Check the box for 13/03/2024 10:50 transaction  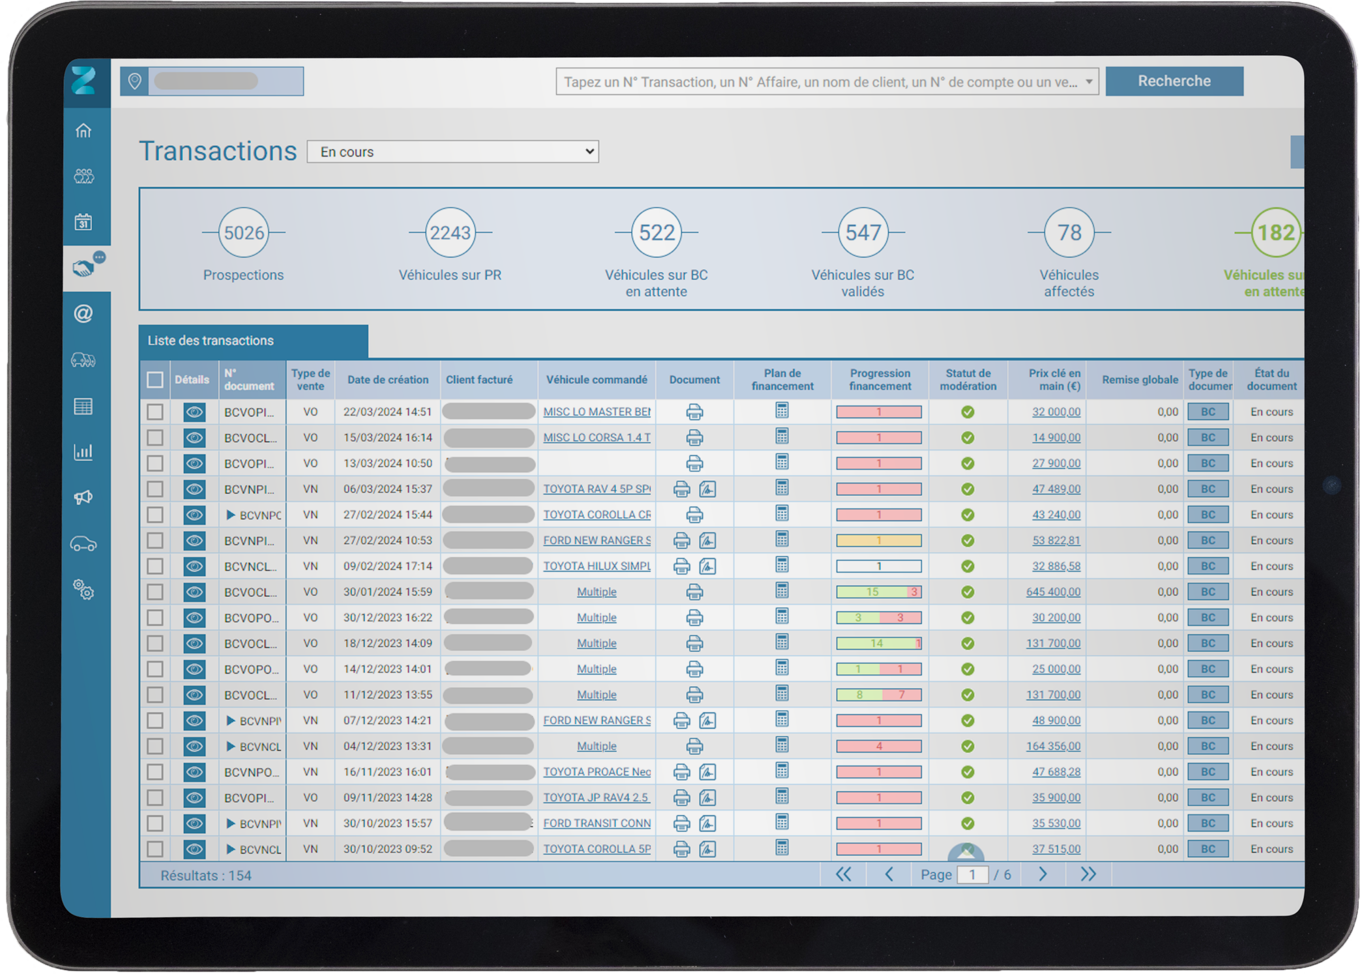tap(155, 463)
